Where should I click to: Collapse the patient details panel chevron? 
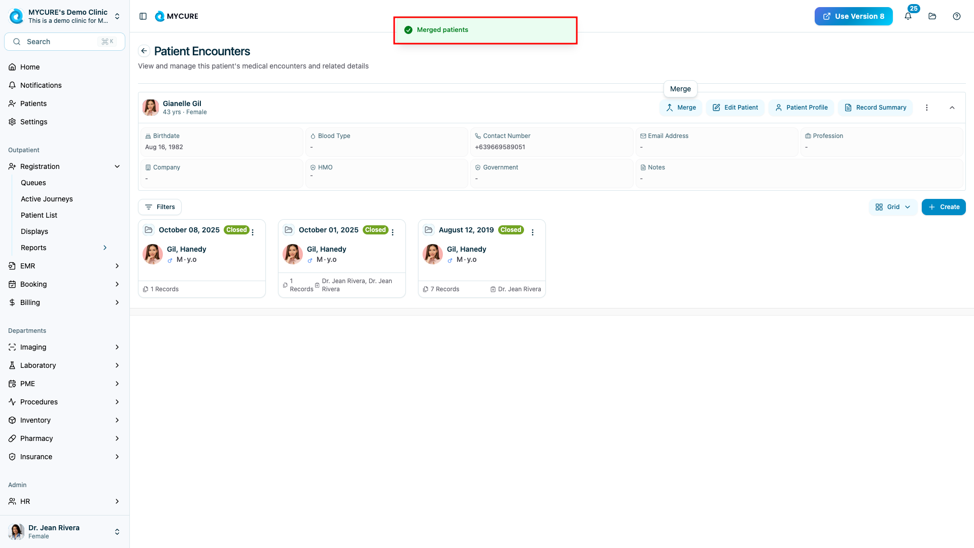pyautogui.click(x=952, y=108)
